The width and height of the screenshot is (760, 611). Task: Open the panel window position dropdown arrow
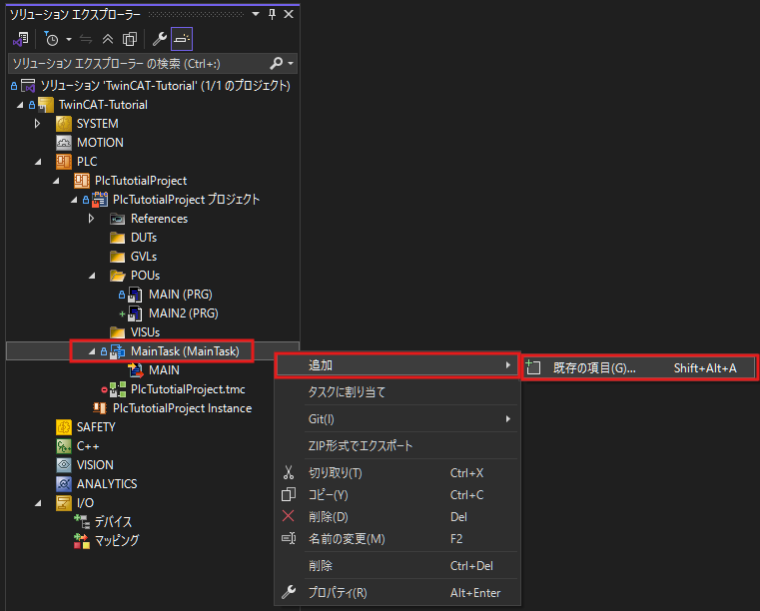coord(256,14)
